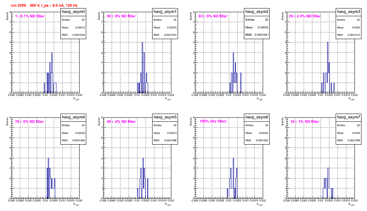This screenshot has height=211, width=367.
Task: Select the '50± 5% ND filter' label
Action: click(x=121, y=16)
